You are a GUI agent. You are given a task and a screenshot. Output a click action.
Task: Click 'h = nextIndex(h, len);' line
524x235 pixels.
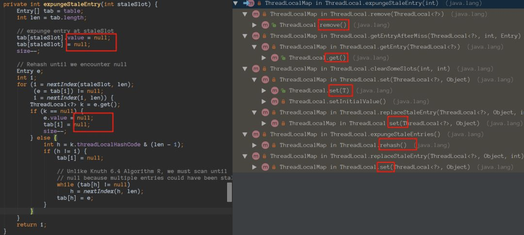(107, 191)
